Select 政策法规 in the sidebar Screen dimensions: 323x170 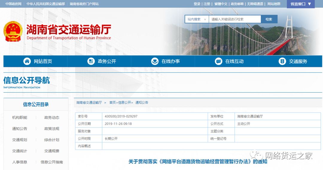click(x=52, y=128)
